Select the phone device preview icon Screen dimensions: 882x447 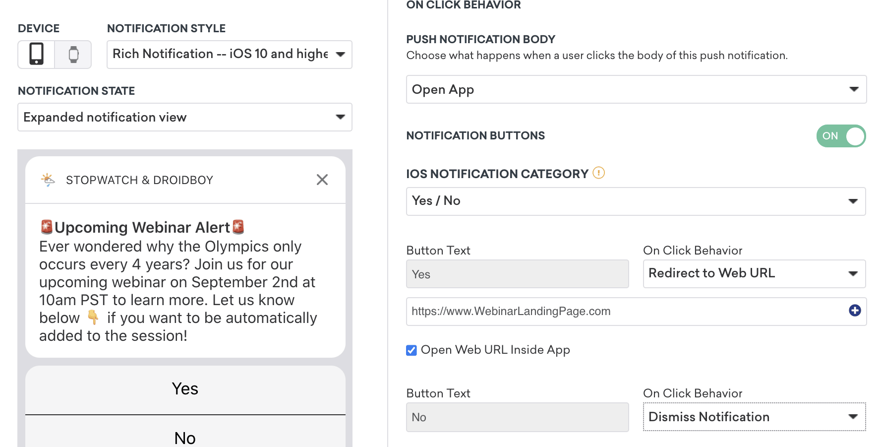click(x=36, y=54)
